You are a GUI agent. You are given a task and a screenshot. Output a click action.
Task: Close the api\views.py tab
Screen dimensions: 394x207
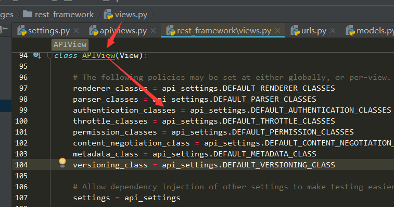(x=153, y=31)
